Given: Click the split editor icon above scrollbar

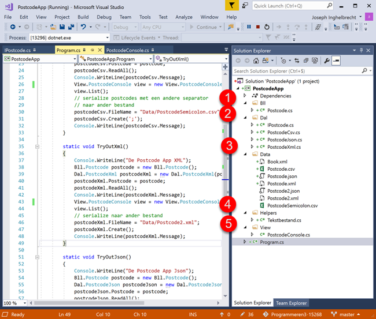Looking at the screenshot, I should point(225,67).
